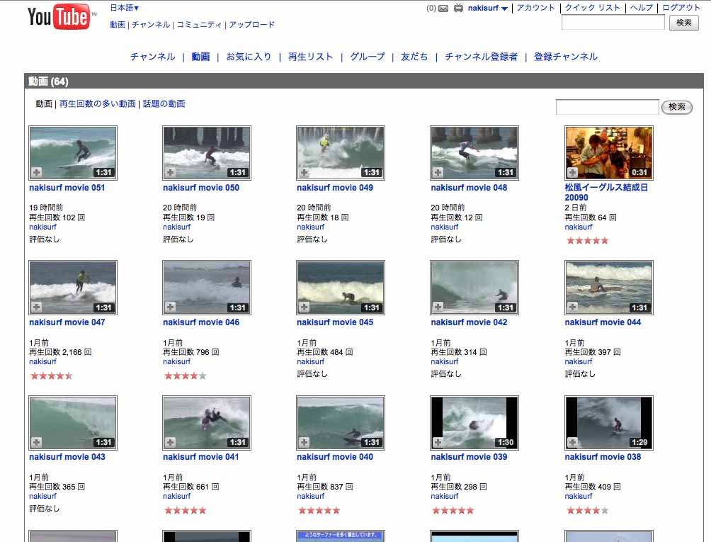Play nakisurf movie 039 thumbnail
The image size is (711, 542).
[x=474, y=423]
